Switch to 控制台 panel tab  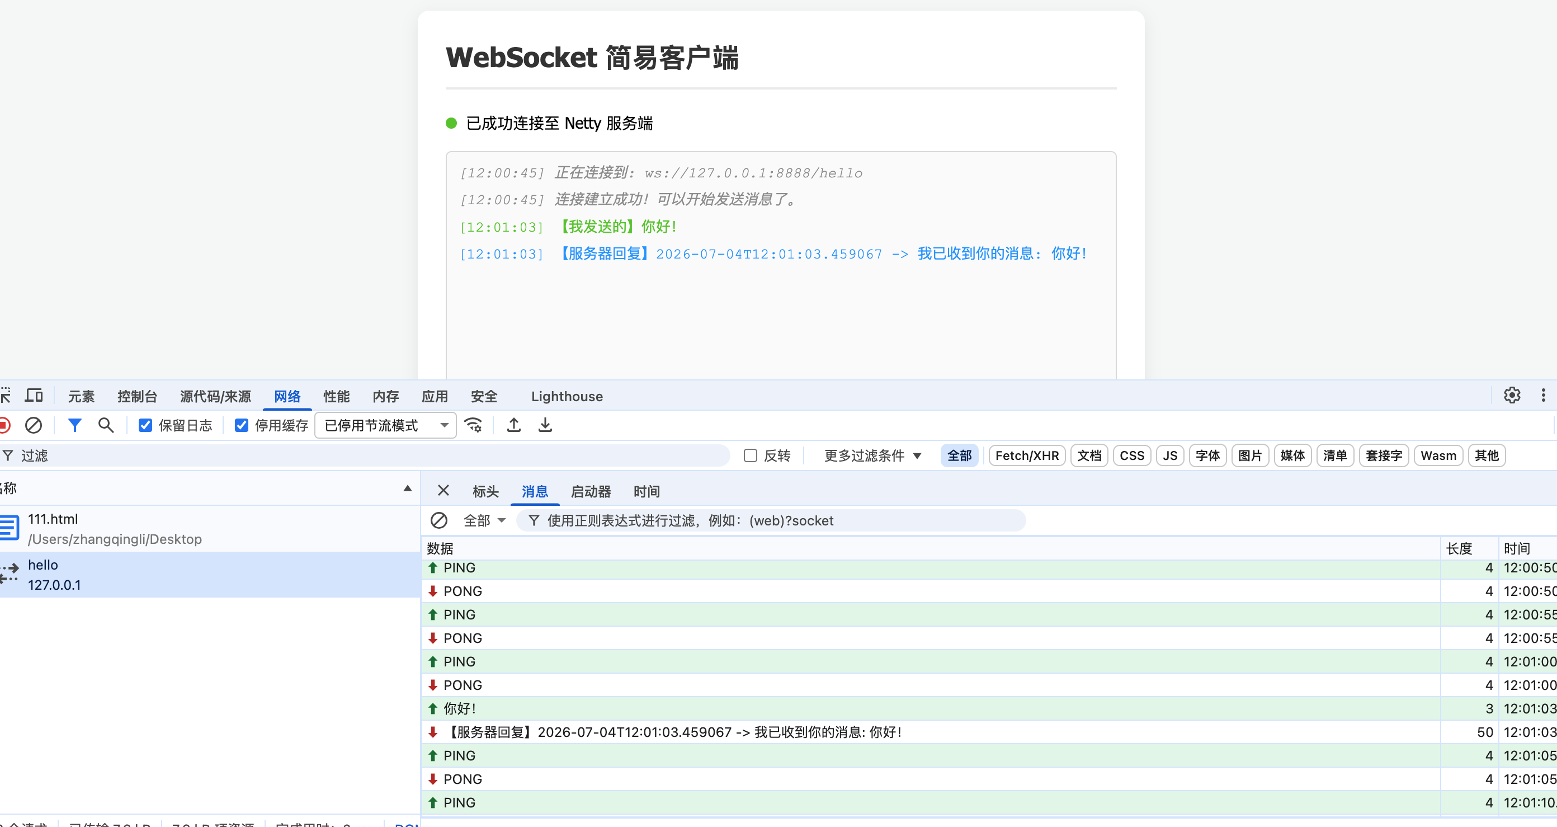tap(137, 396)
